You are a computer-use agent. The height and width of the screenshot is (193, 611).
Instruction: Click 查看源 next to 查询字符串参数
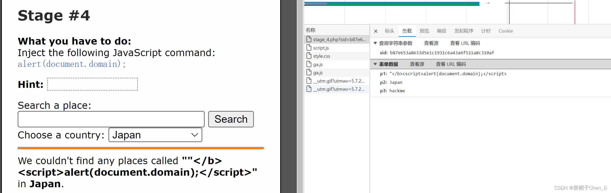click(431, 43)
